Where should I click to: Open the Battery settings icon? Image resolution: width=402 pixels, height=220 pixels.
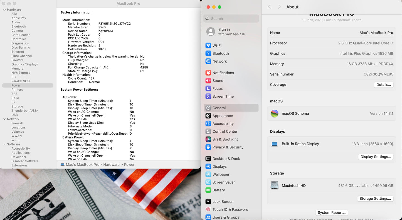point(208,190)
